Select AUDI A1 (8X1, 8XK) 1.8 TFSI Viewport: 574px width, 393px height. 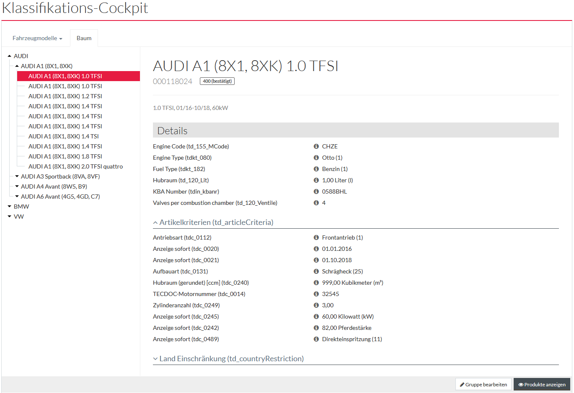(x=65, y=156)
